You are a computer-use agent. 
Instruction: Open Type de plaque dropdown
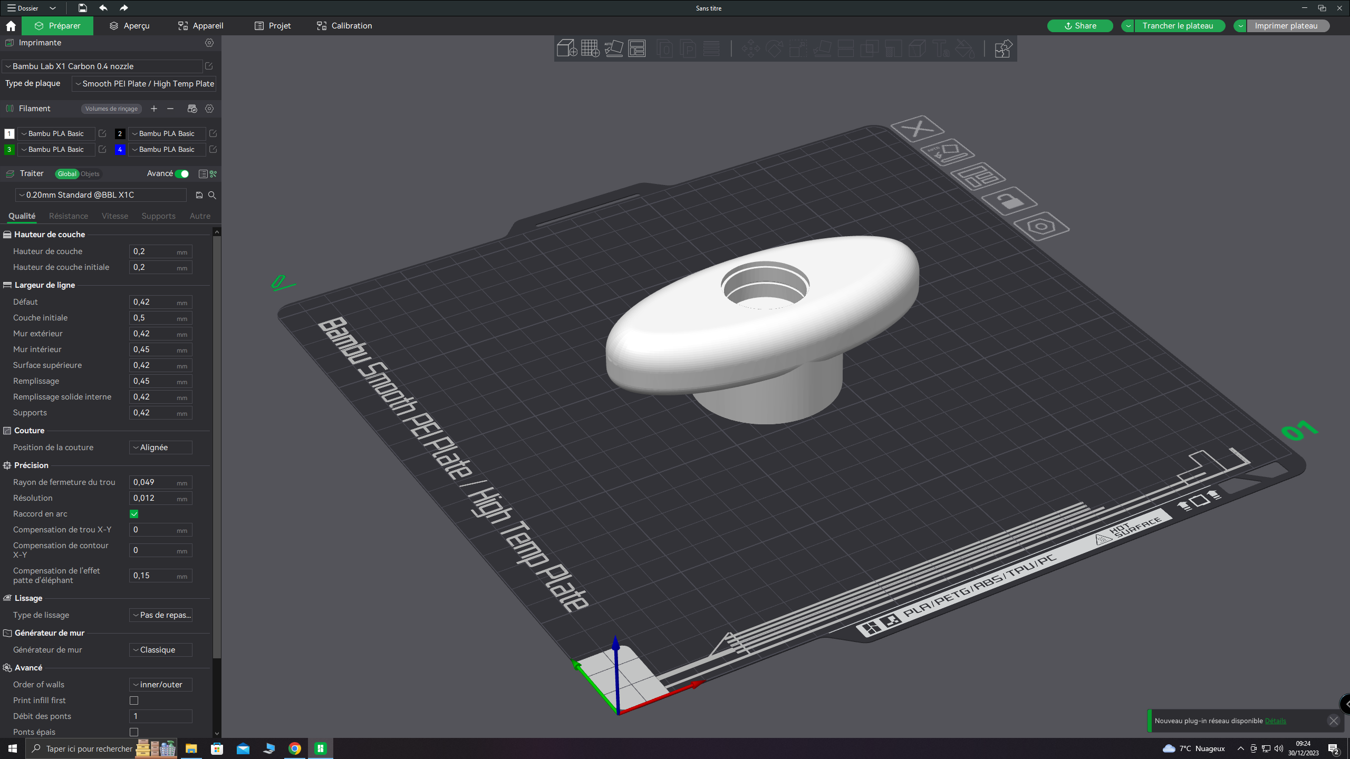coord(144,83)
